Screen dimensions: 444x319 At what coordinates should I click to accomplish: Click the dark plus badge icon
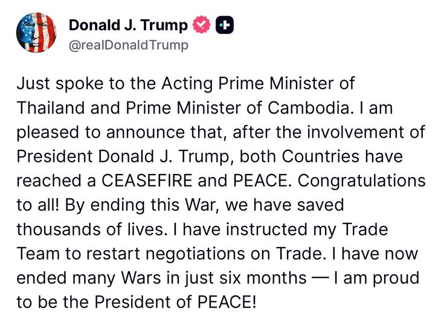(225, 25)
